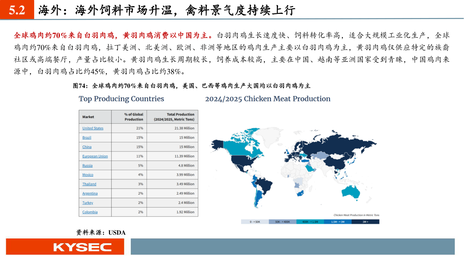Click the "4%" cell for Mexico
464x261 pixels.
coord(129,175)
